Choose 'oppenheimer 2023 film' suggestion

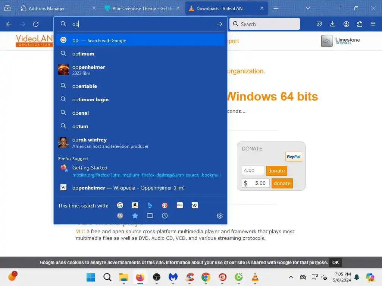pyautogui.click(x=140, y=70)
